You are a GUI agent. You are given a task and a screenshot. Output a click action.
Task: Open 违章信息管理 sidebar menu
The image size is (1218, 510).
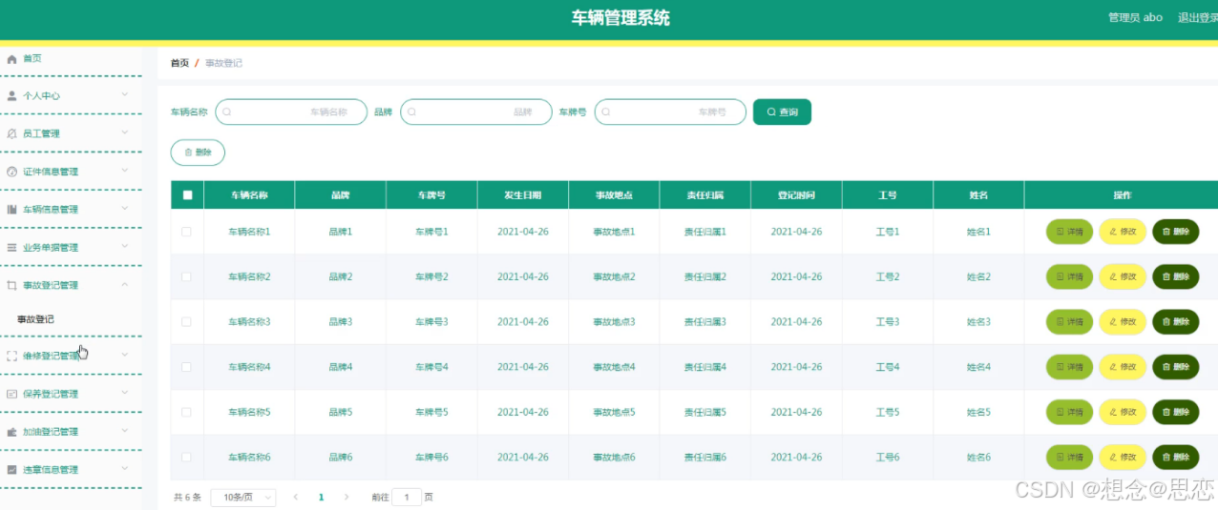(x=72, y=469)
